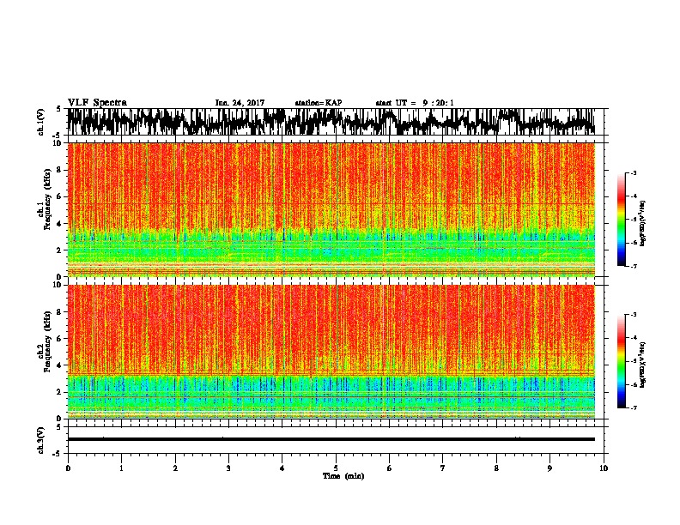
Task: Click the ch.1 spectrogram color scale bar
Action: pyautogui.click(x=621, y=220)
